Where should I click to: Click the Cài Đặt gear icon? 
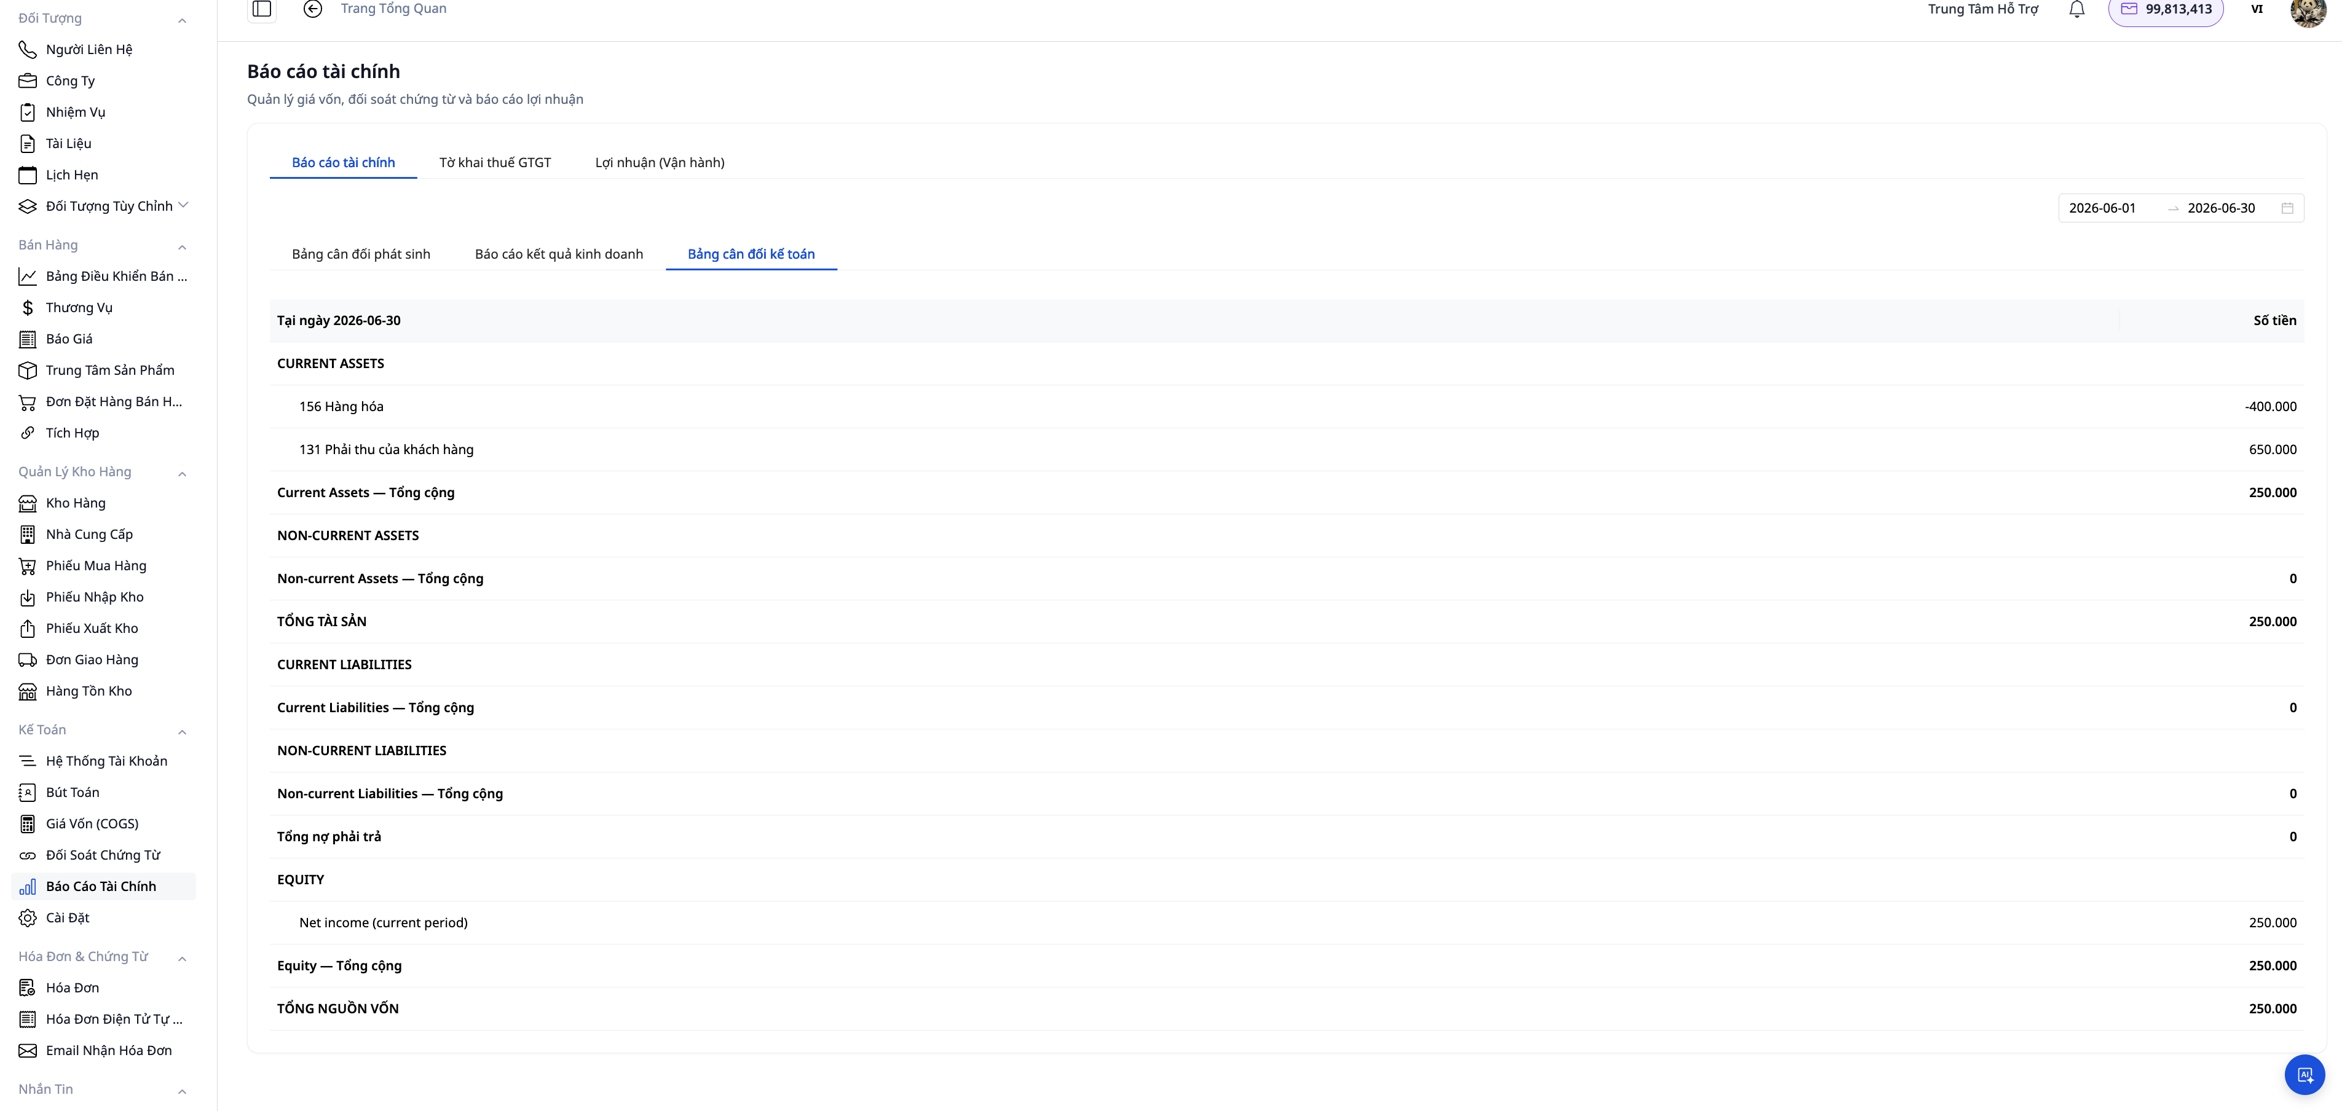pos(28,917)
